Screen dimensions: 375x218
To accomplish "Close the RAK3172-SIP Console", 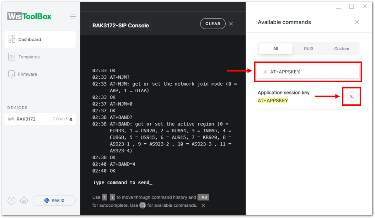I will [x=231, y=24].
